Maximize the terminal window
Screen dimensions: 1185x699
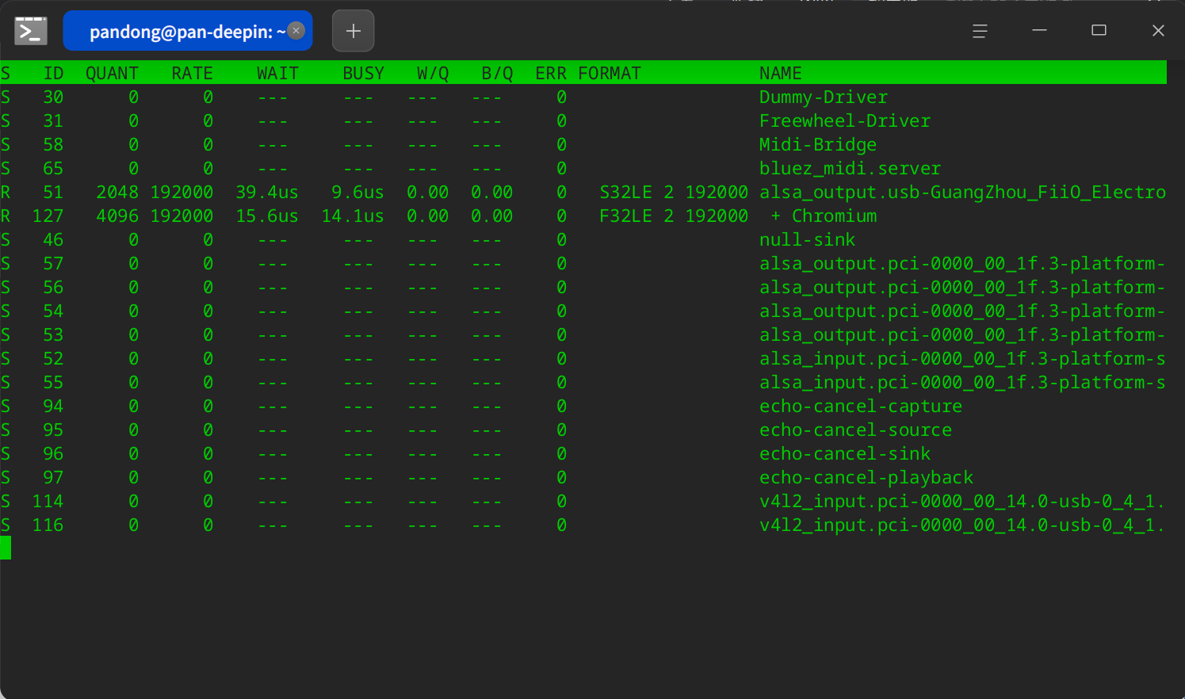[1099, 31]
